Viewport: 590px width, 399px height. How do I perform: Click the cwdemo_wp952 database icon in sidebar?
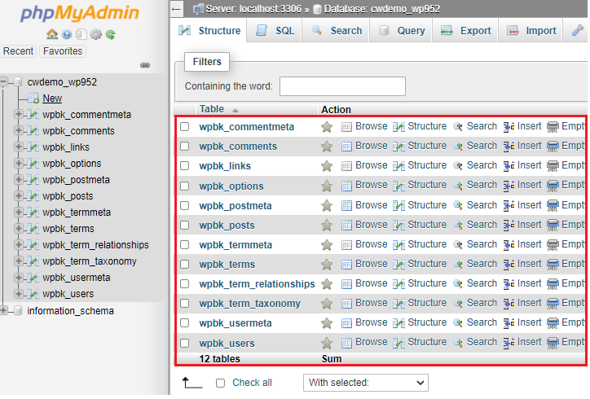click(18, 82)
